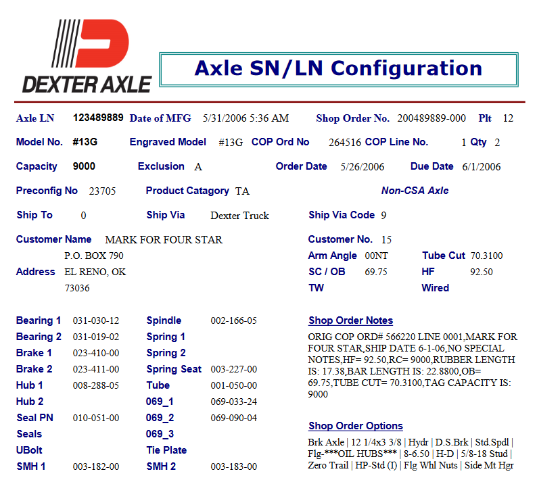Select the Ship Via value Dexter Truck
The height and width of the screenshot is (482, 537).
click(x=239, y=216)
